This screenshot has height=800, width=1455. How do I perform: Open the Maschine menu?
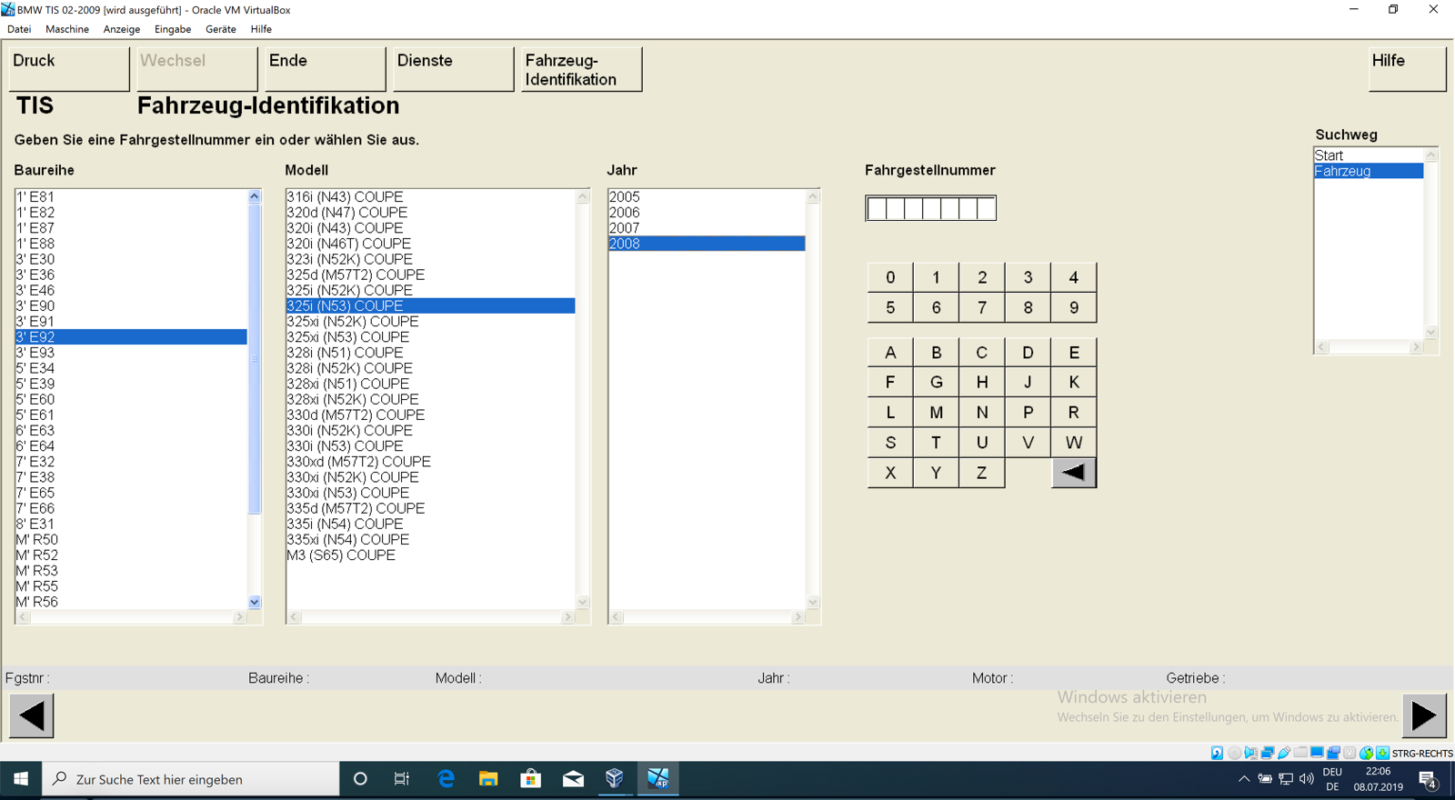tap(67, 29)
